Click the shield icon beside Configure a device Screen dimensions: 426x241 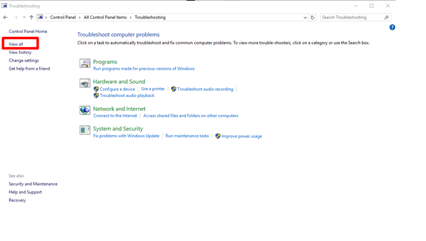(x=96, y=89)
